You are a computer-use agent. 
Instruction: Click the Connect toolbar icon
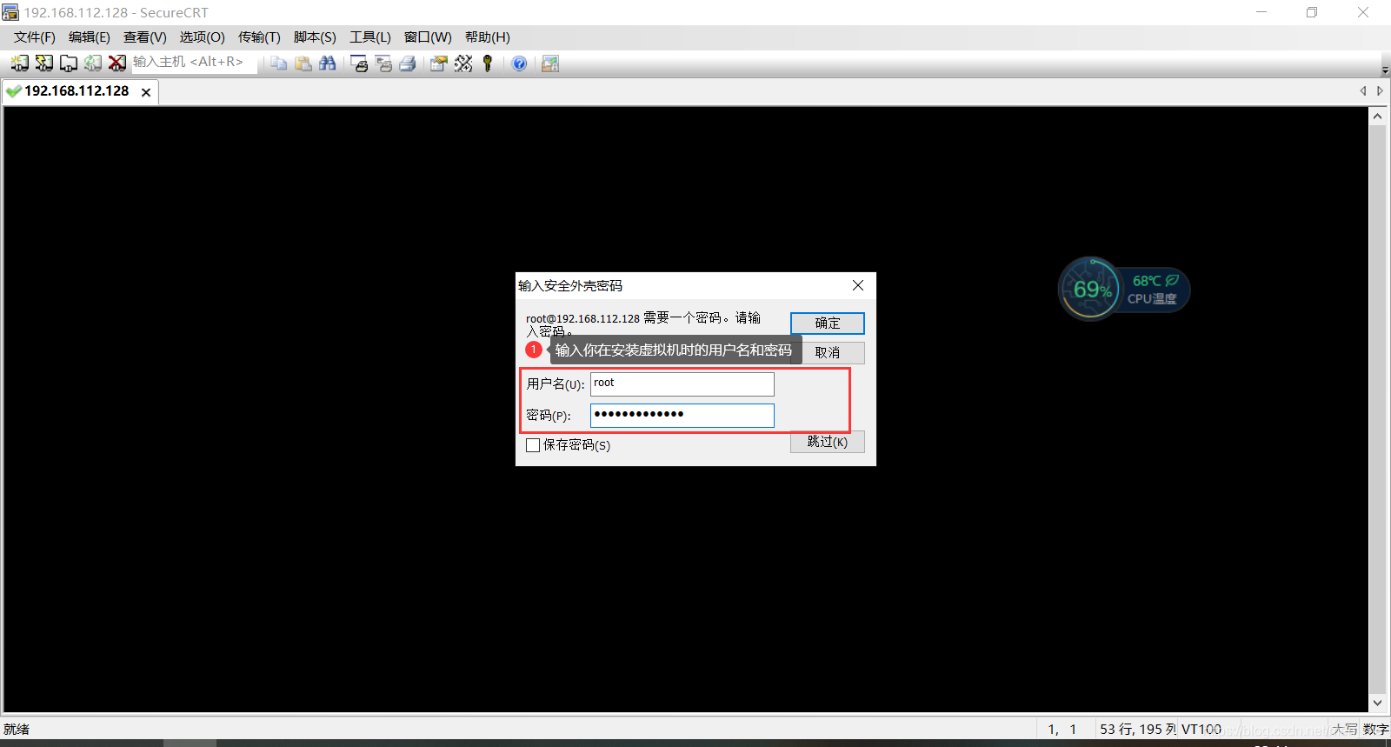click(x=19, y=63)
